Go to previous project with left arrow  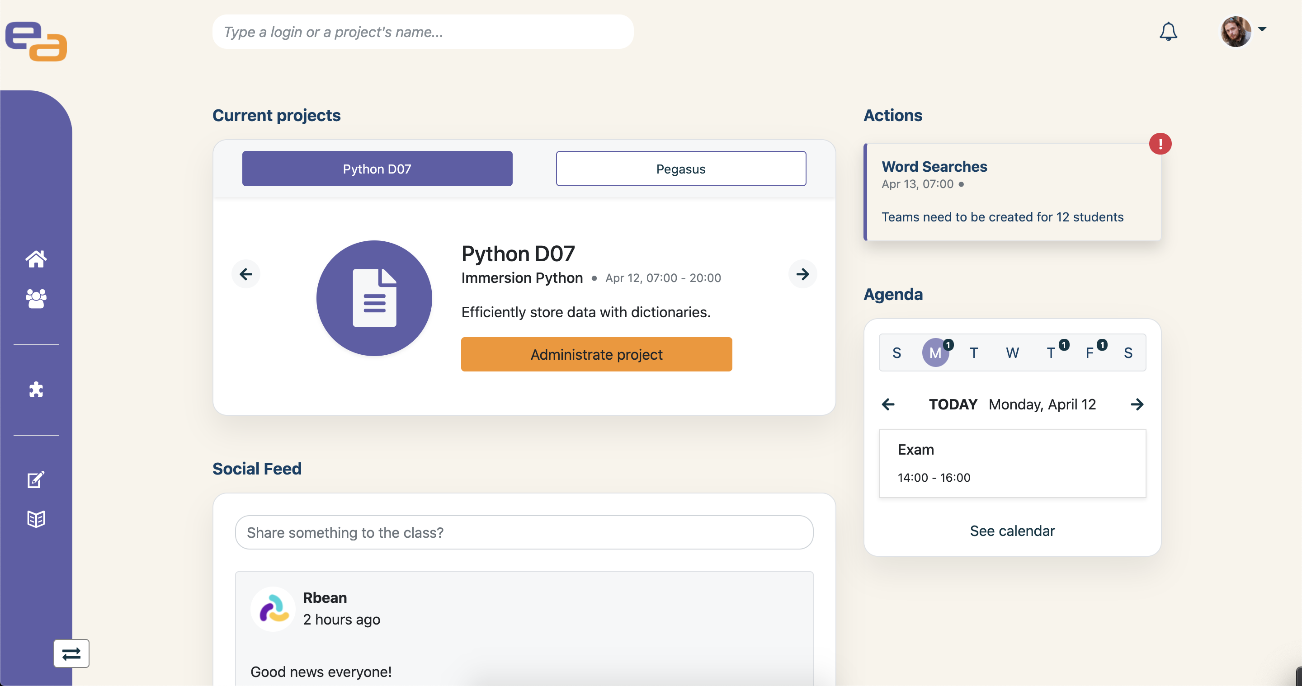[246, 274]
